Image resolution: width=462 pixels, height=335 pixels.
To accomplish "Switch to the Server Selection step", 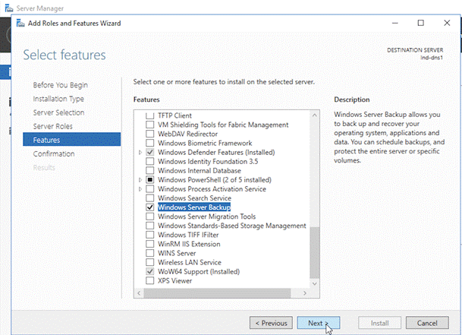I will click(x=58, y=112).
